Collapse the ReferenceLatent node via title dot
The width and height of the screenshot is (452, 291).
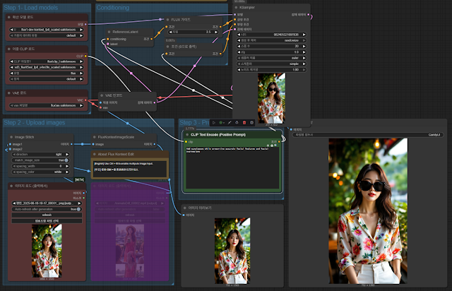(x=109, y=32)
